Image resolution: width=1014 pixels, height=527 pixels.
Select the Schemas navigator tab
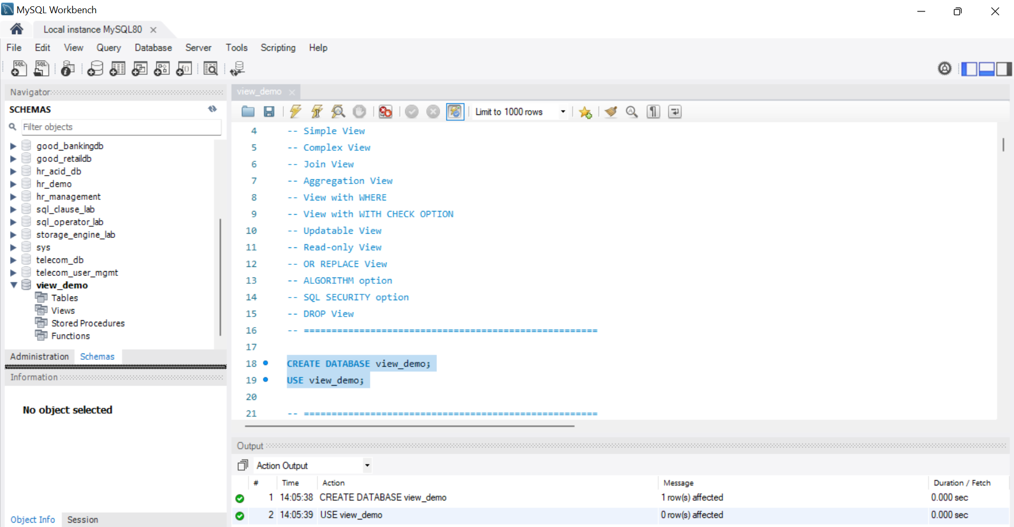[97, 357]
